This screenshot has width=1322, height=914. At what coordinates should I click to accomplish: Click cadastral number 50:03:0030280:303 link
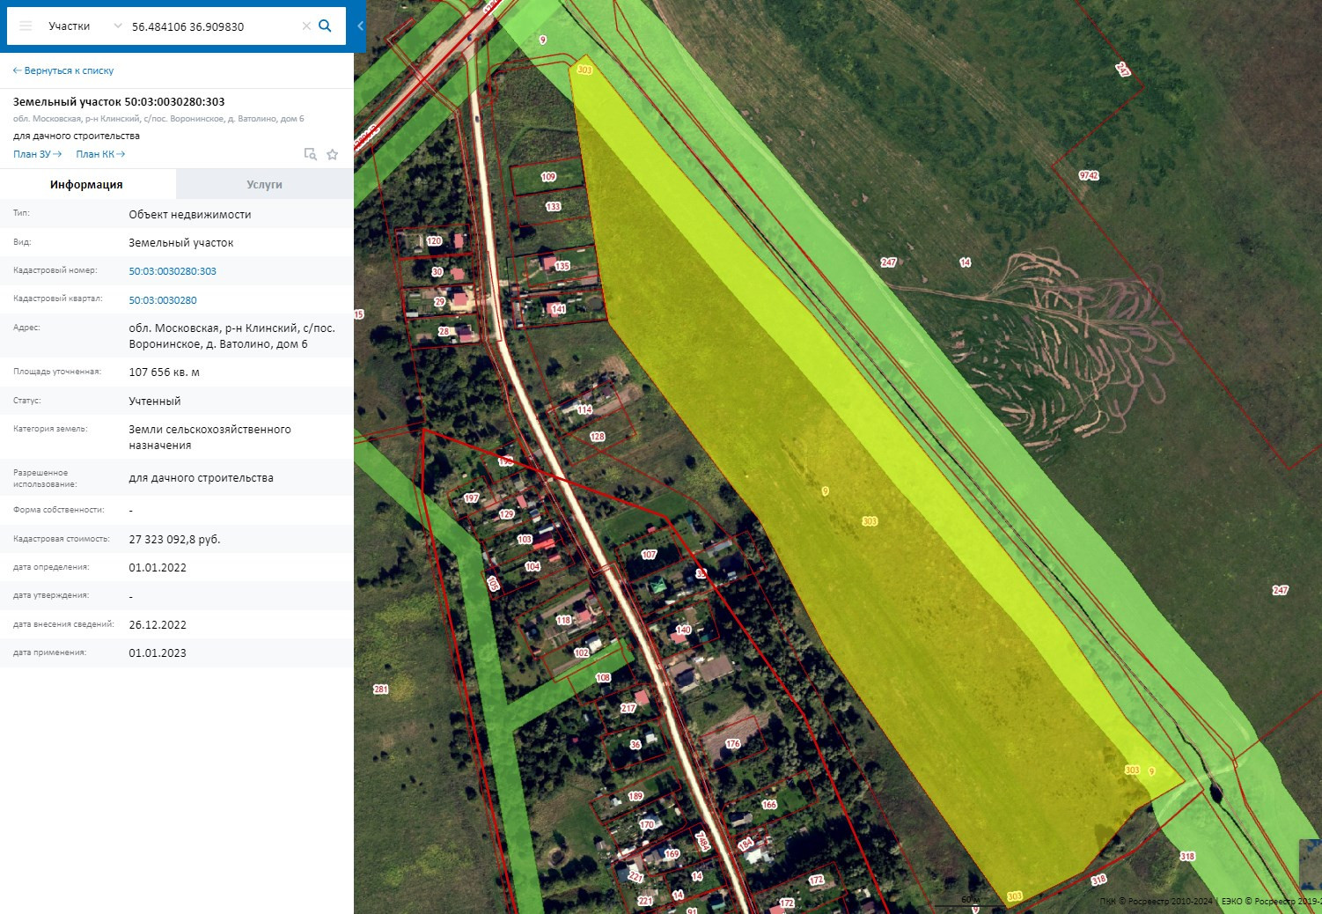point(173,271)
